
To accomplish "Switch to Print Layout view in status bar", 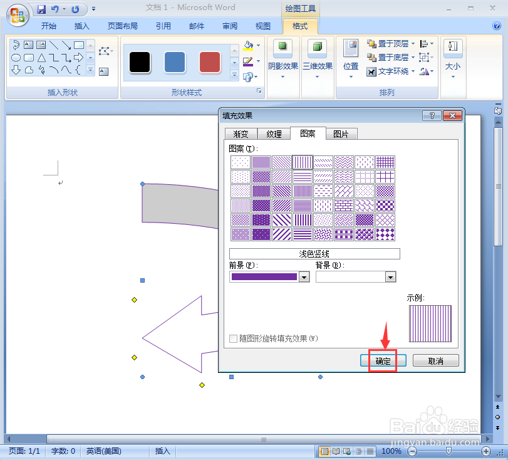I will click(x=324, y=451).
